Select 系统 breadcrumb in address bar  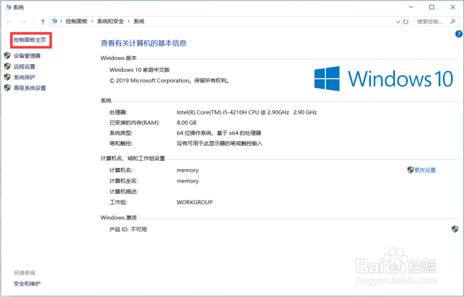(139, 21)
